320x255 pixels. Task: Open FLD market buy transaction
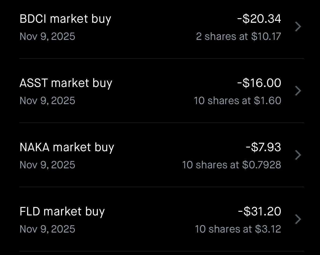(62, 212)
